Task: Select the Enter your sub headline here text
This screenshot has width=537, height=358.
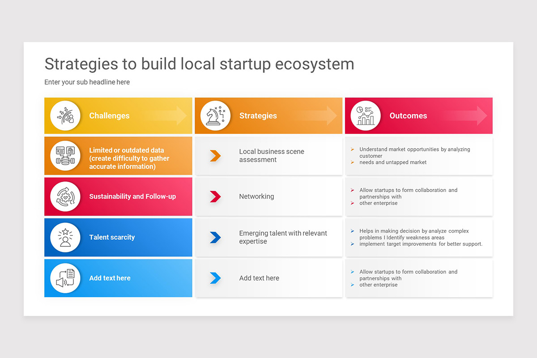Action: click(87, 82)
